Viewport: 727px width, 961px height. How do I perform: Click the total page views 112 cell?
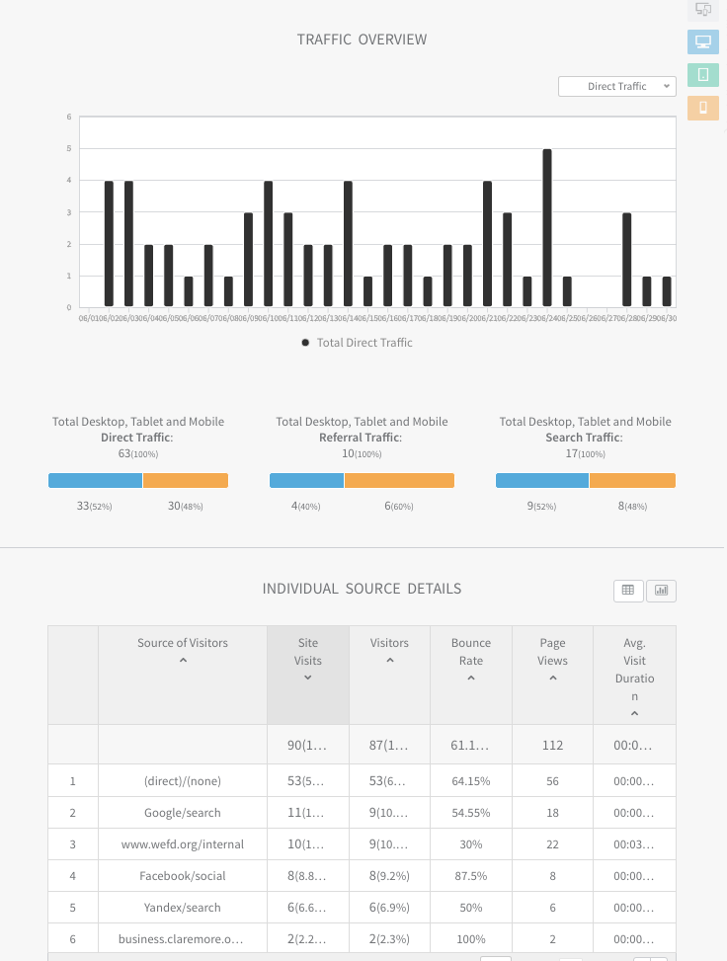[x=552, y=745]
